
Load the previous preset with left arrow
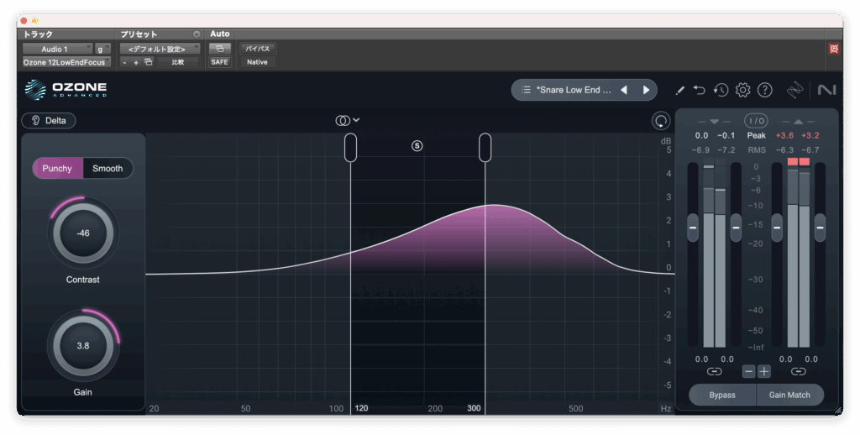624,90
